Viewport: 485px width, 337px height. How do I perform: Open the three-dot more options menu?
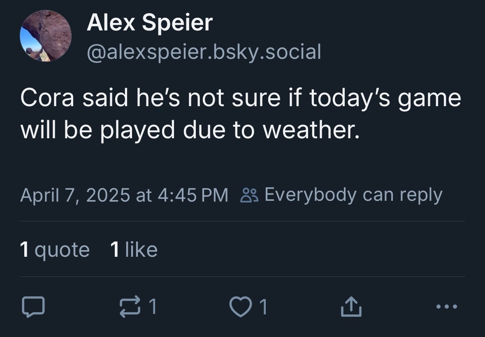[x=445, y=307]
